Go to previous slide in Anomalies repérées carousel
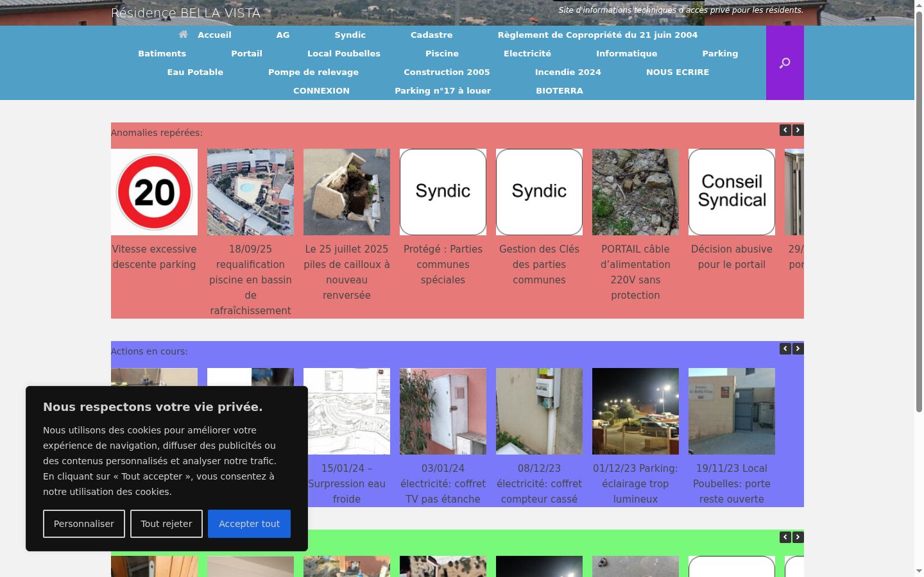Screen dimensions: 924x577 point(785,130)
